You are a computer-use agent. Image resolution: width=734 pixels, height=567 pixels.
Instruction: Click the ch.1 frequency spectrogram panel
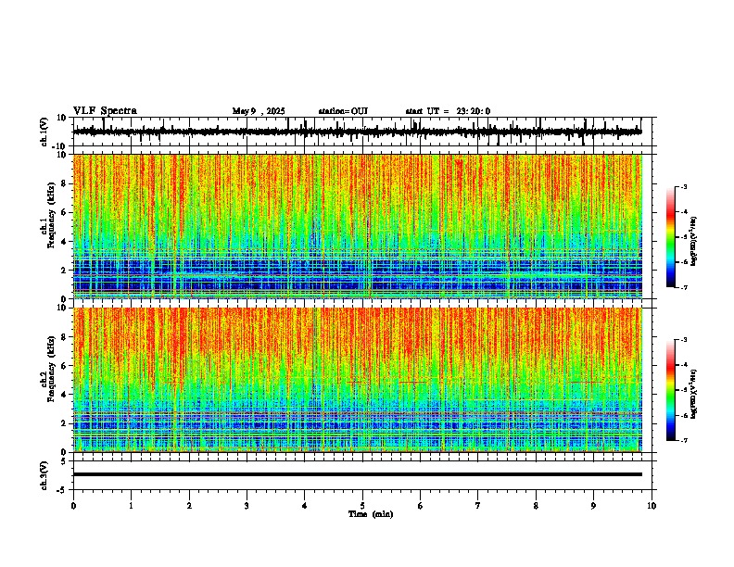tap(358, 226)
